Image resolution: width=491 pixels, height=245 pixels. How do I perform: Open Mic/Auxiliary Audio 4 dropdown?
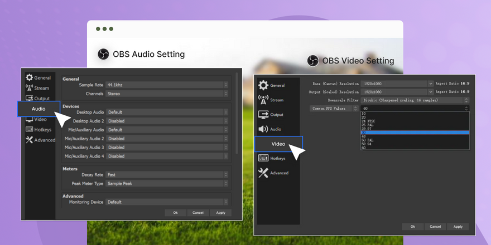pyautogui.click(x=167, y=156)
